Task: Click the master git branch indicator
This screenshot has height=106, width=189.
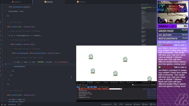Action: (137, 104)
